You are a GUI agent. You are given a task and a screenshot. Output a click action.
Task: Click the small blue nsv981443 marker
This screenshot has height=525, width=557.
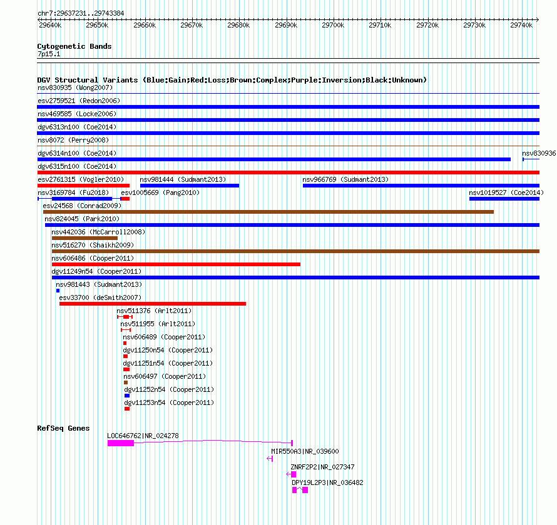58,291
